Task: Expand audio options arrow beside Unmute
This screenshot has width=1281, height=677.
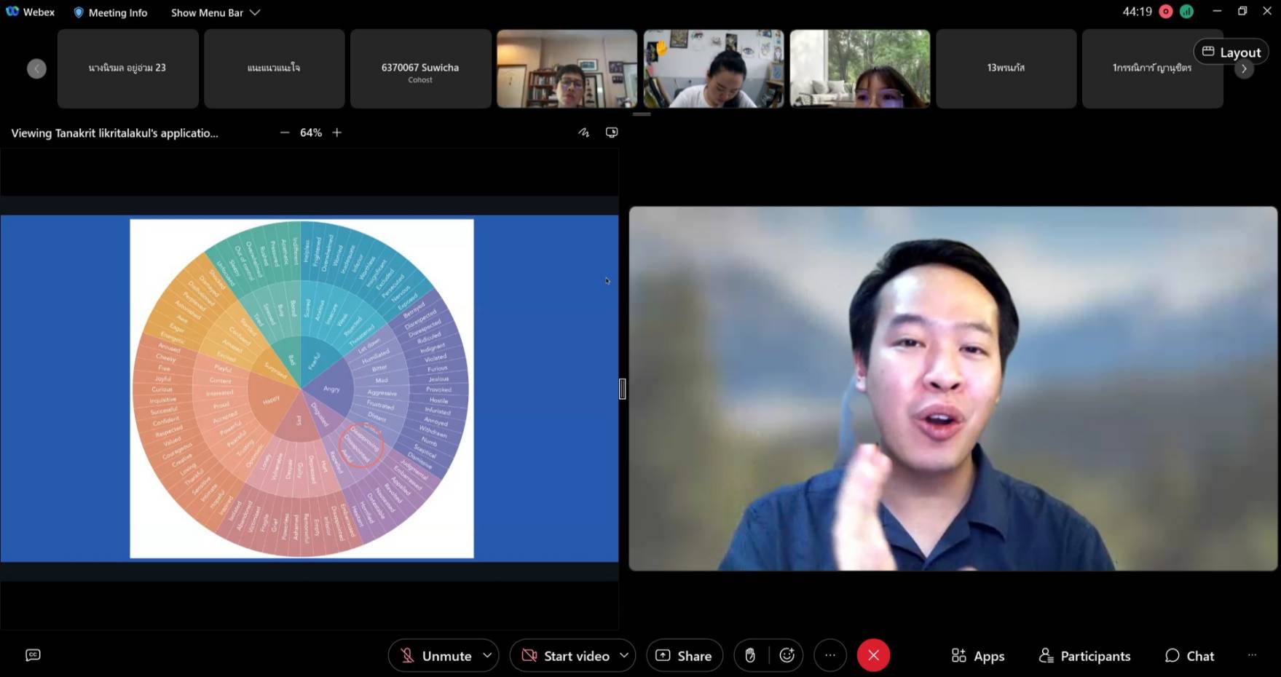Action: pyautogui.click(x=487, y=656)
